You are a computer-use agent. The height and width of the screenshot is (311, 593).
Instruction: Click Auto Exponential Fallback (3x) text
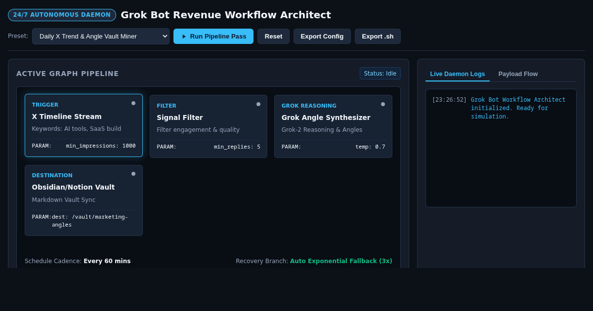[341, 261]
